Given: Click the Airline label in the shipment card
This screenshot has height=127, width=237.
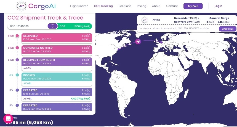Looking at the screenshot, I should [156, 20].
